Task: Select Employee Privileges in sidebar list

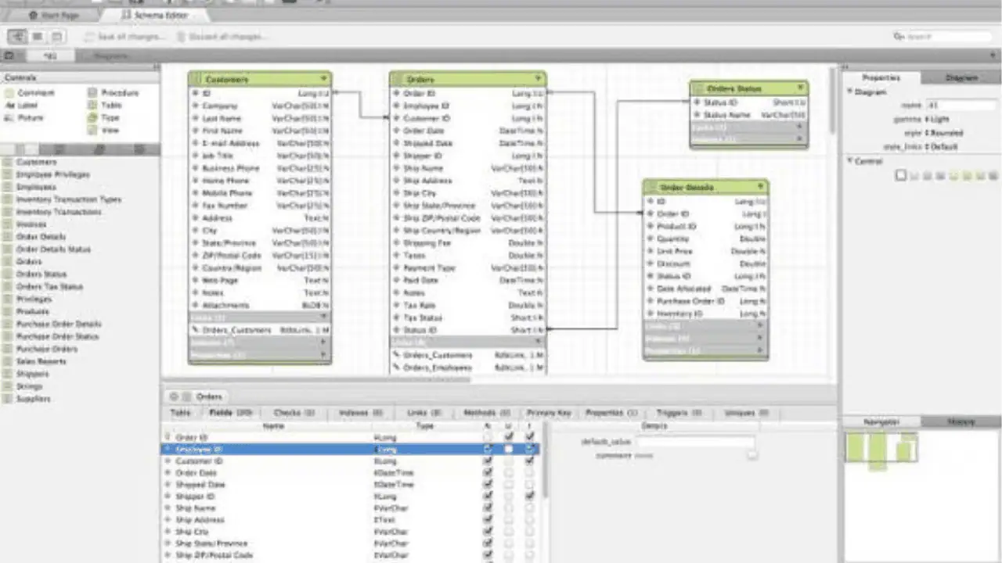Action: [52, 174]
